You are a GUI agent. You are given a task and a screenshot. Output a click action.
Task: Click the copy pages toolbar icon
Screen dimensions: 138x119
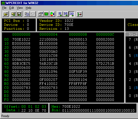(x=27, y=14)
